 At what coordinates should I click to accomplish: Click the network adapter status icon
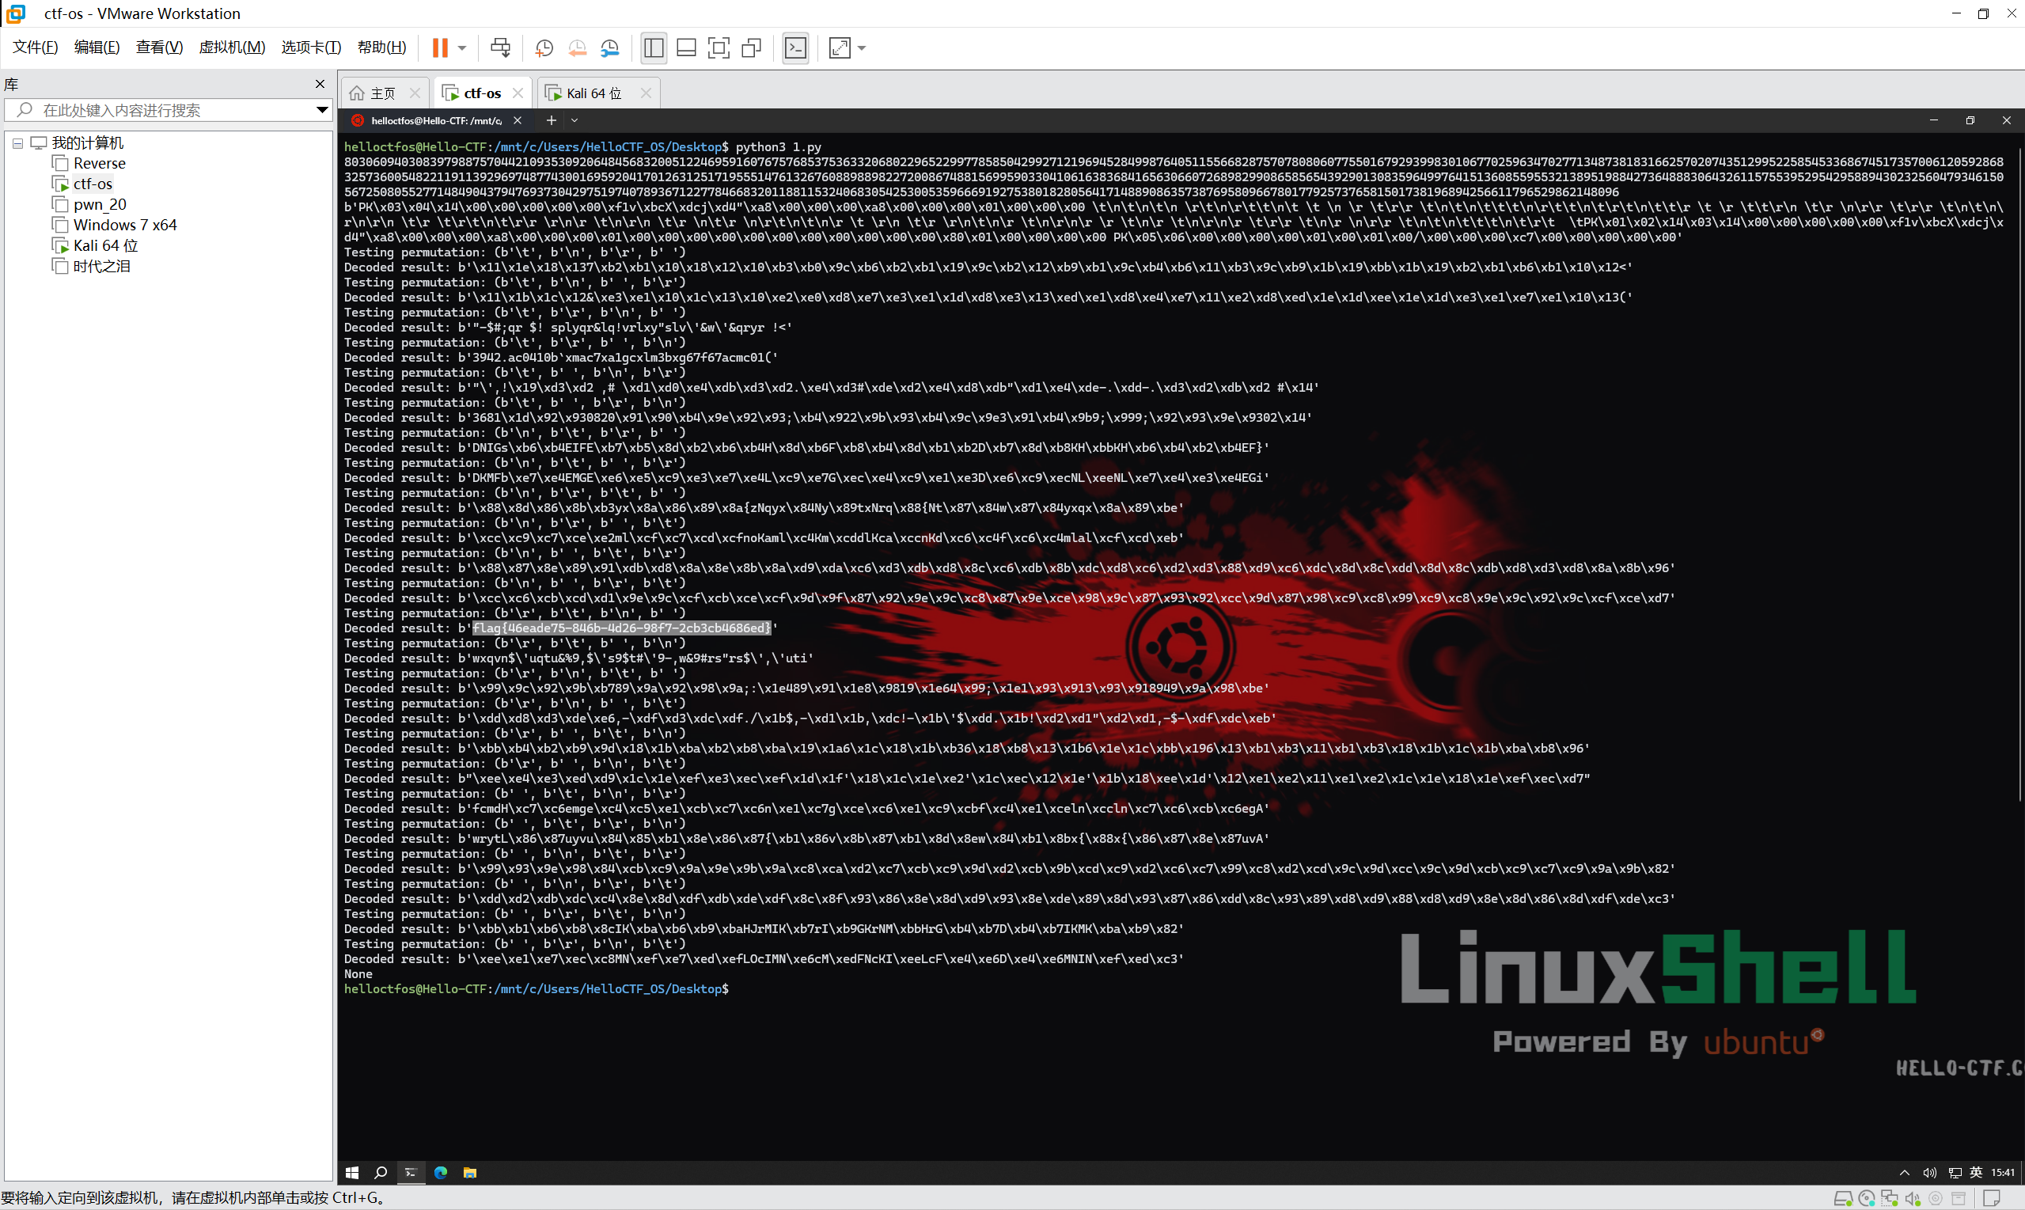click(1890, 1199)
